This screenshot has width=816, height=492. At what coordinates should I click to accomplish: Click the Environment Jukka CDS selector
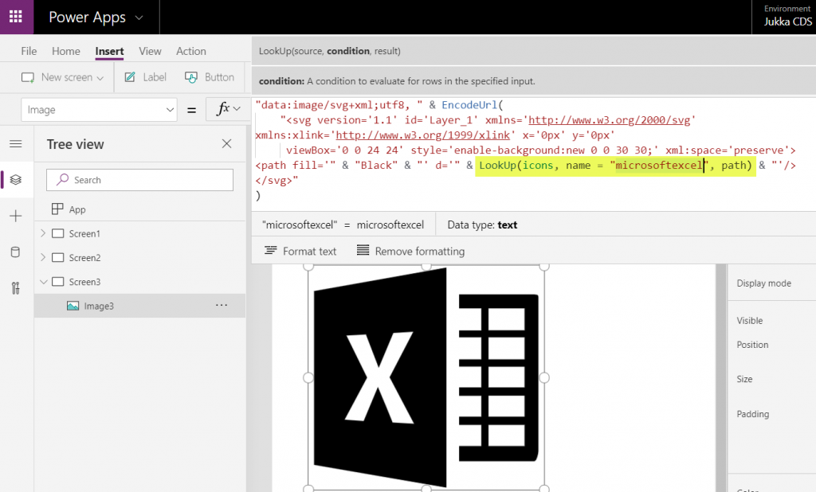(787, 17)
